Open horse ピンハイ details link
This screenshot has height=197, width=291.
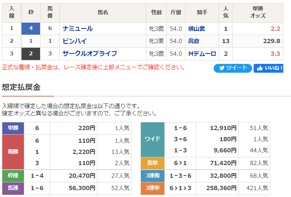click(x=75, y=41)
